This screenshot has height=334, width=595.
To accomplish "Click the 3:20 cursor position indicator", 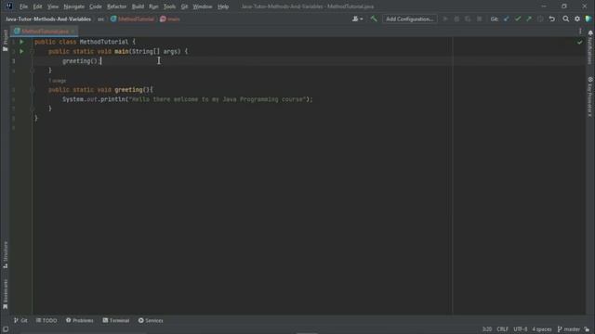I will [487, 329].
